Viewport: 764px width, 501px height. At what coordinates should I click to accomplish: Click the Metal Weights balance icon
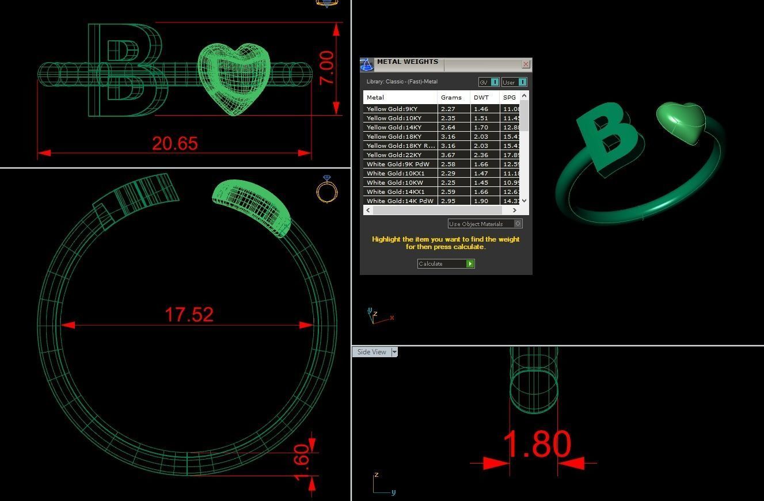(x=366, y=65)
